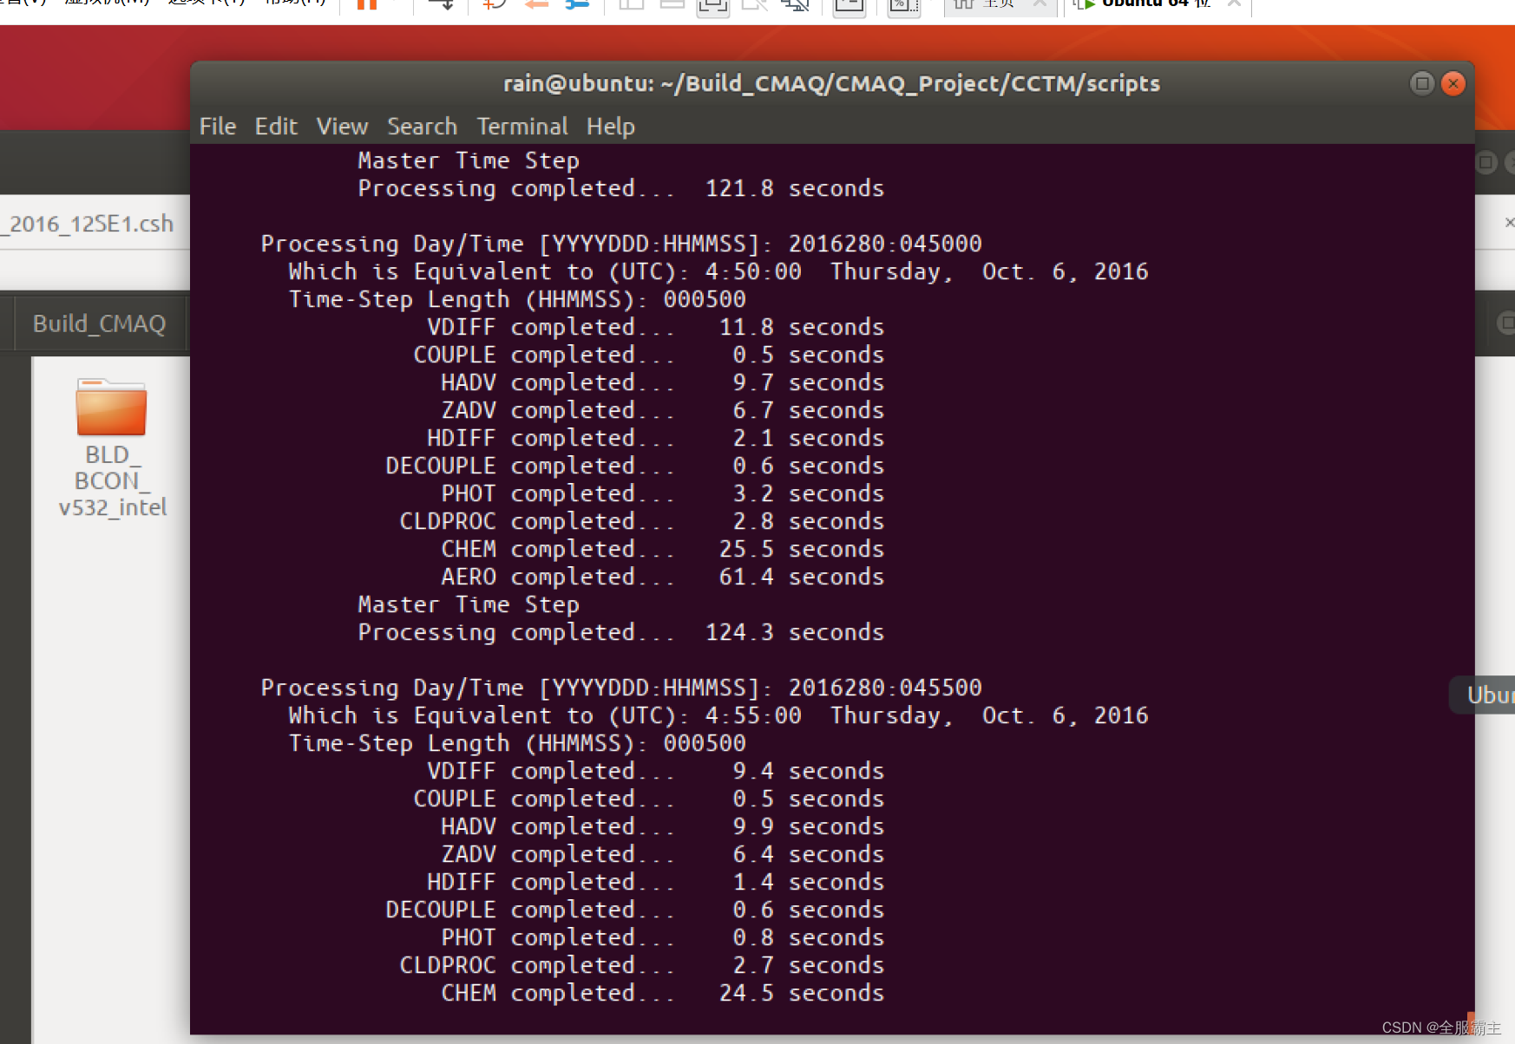This screenshot has width=1515, height=1044.
Task: Click the COUPLE completed 0.5 seconds line below VDIFF 11.8
Action: (x=649, y=355)
